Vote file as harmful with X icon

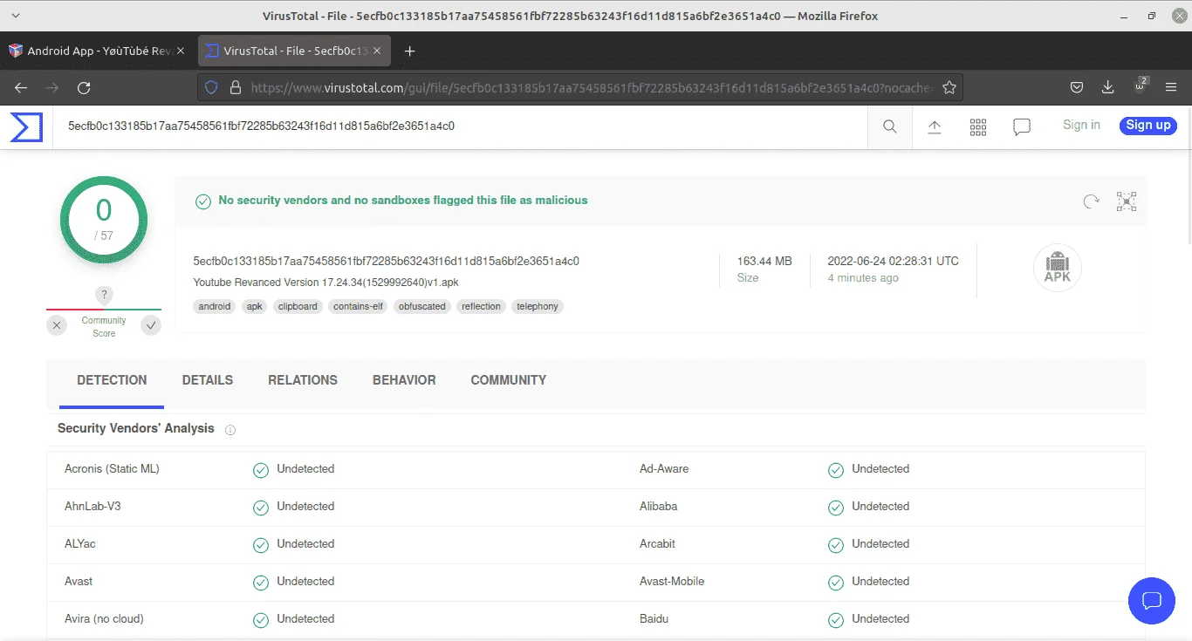(x=57, y=325)
